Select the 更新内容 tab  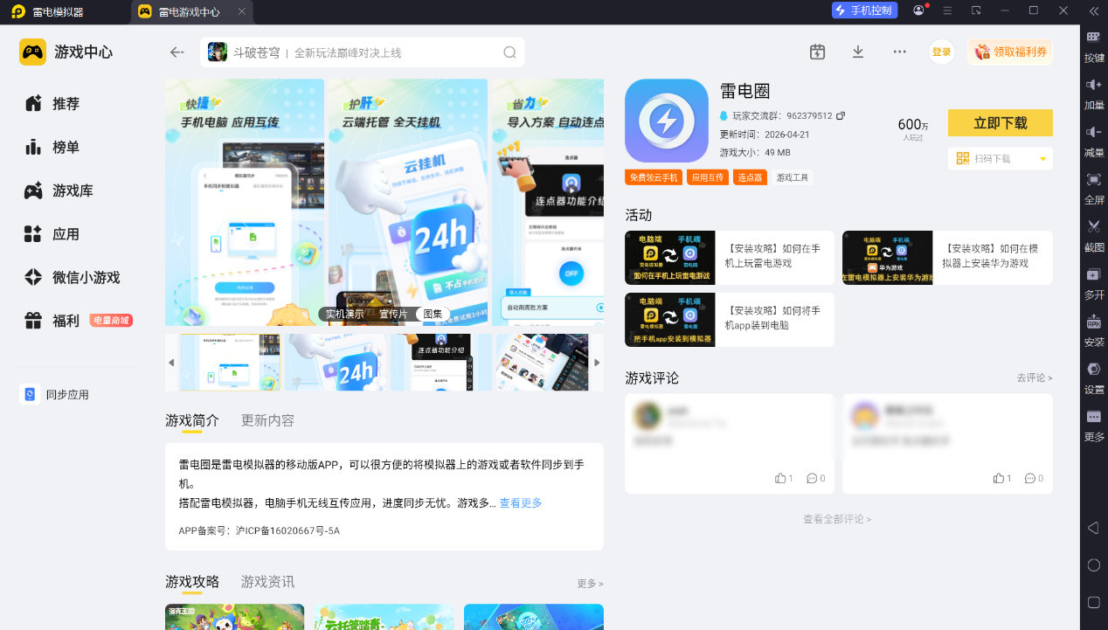pos(267,420)
